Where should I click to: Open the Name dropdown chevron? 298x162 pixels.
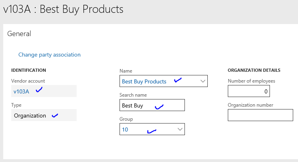click(x=203, y=81)
